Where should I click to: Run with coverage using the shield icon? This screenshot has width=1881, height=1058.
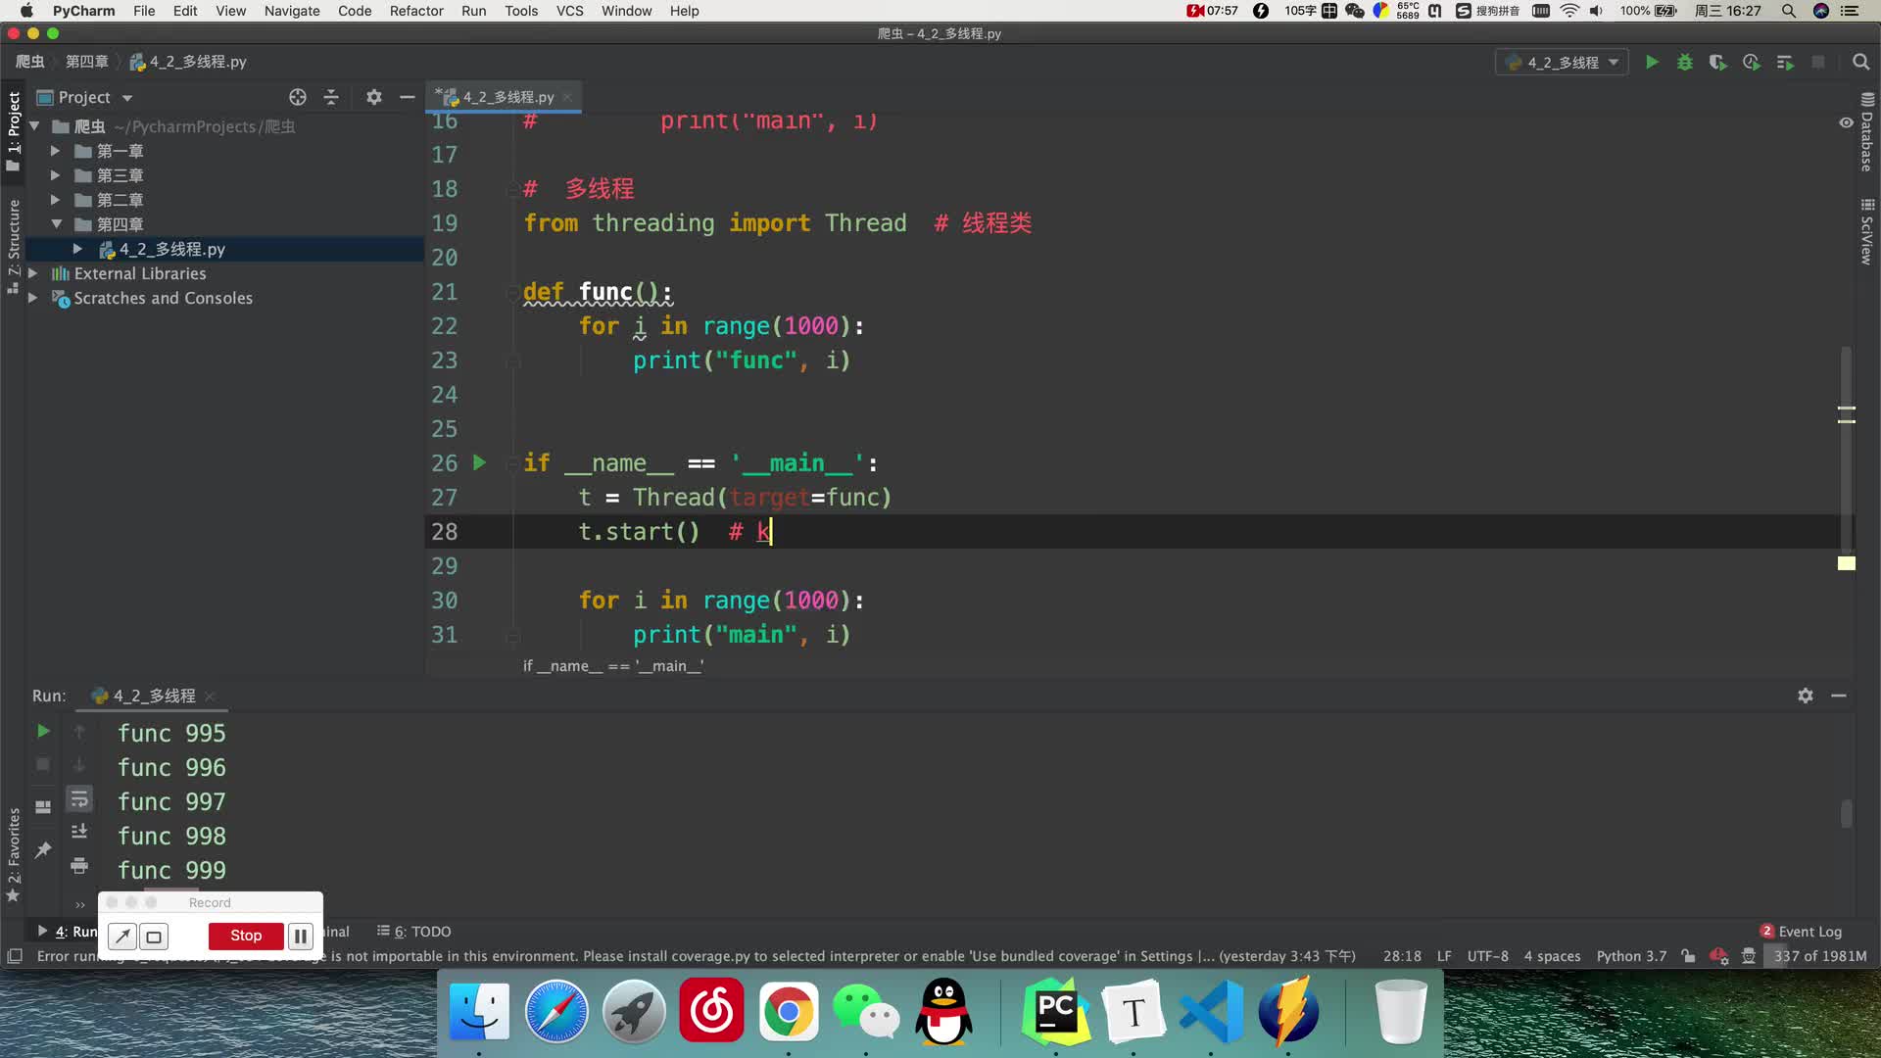click(1717, 62)
